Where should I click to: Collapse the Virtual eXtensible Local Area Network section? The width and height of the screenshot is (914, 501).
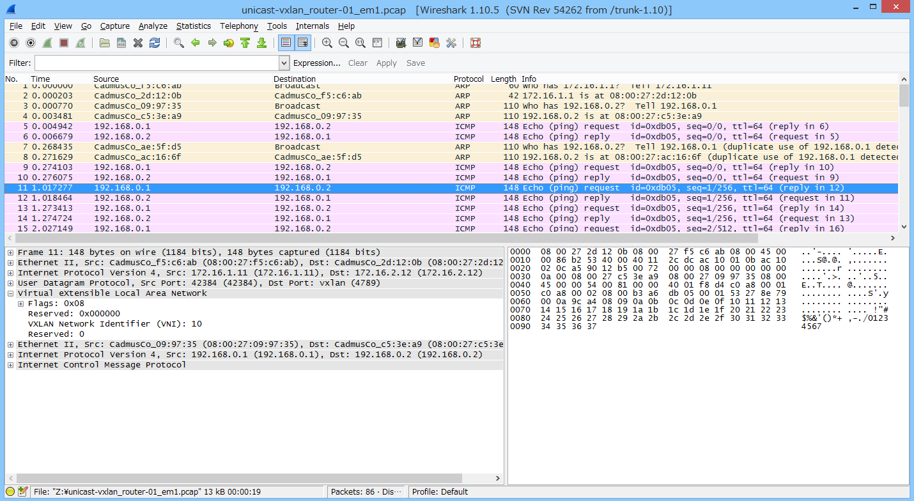click(x=10, y=293)
